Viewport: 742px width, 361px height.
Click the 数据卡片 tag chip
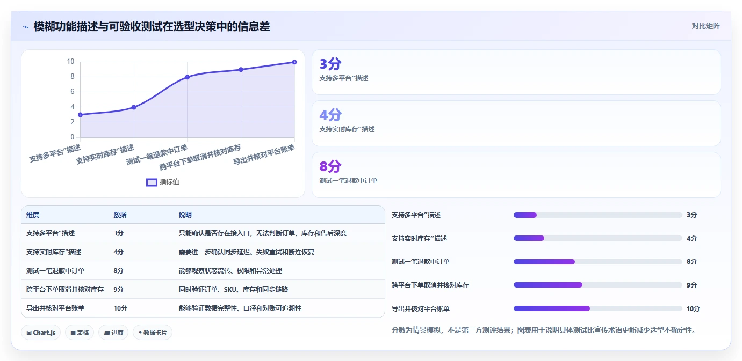click(153, 333)
